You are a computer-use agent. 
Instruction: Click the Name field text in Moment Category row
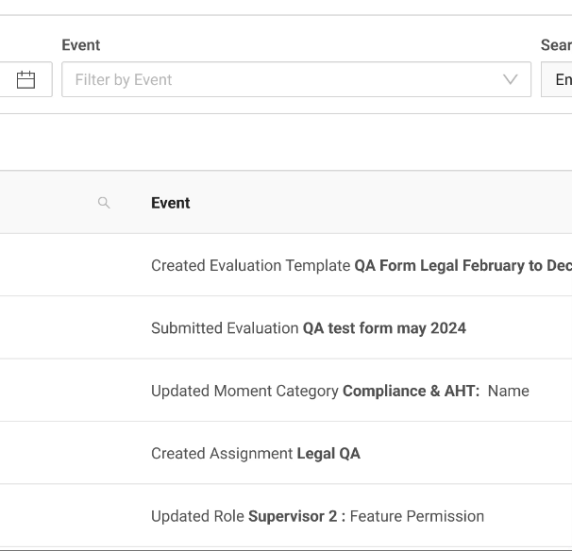(x=509, y=391)
